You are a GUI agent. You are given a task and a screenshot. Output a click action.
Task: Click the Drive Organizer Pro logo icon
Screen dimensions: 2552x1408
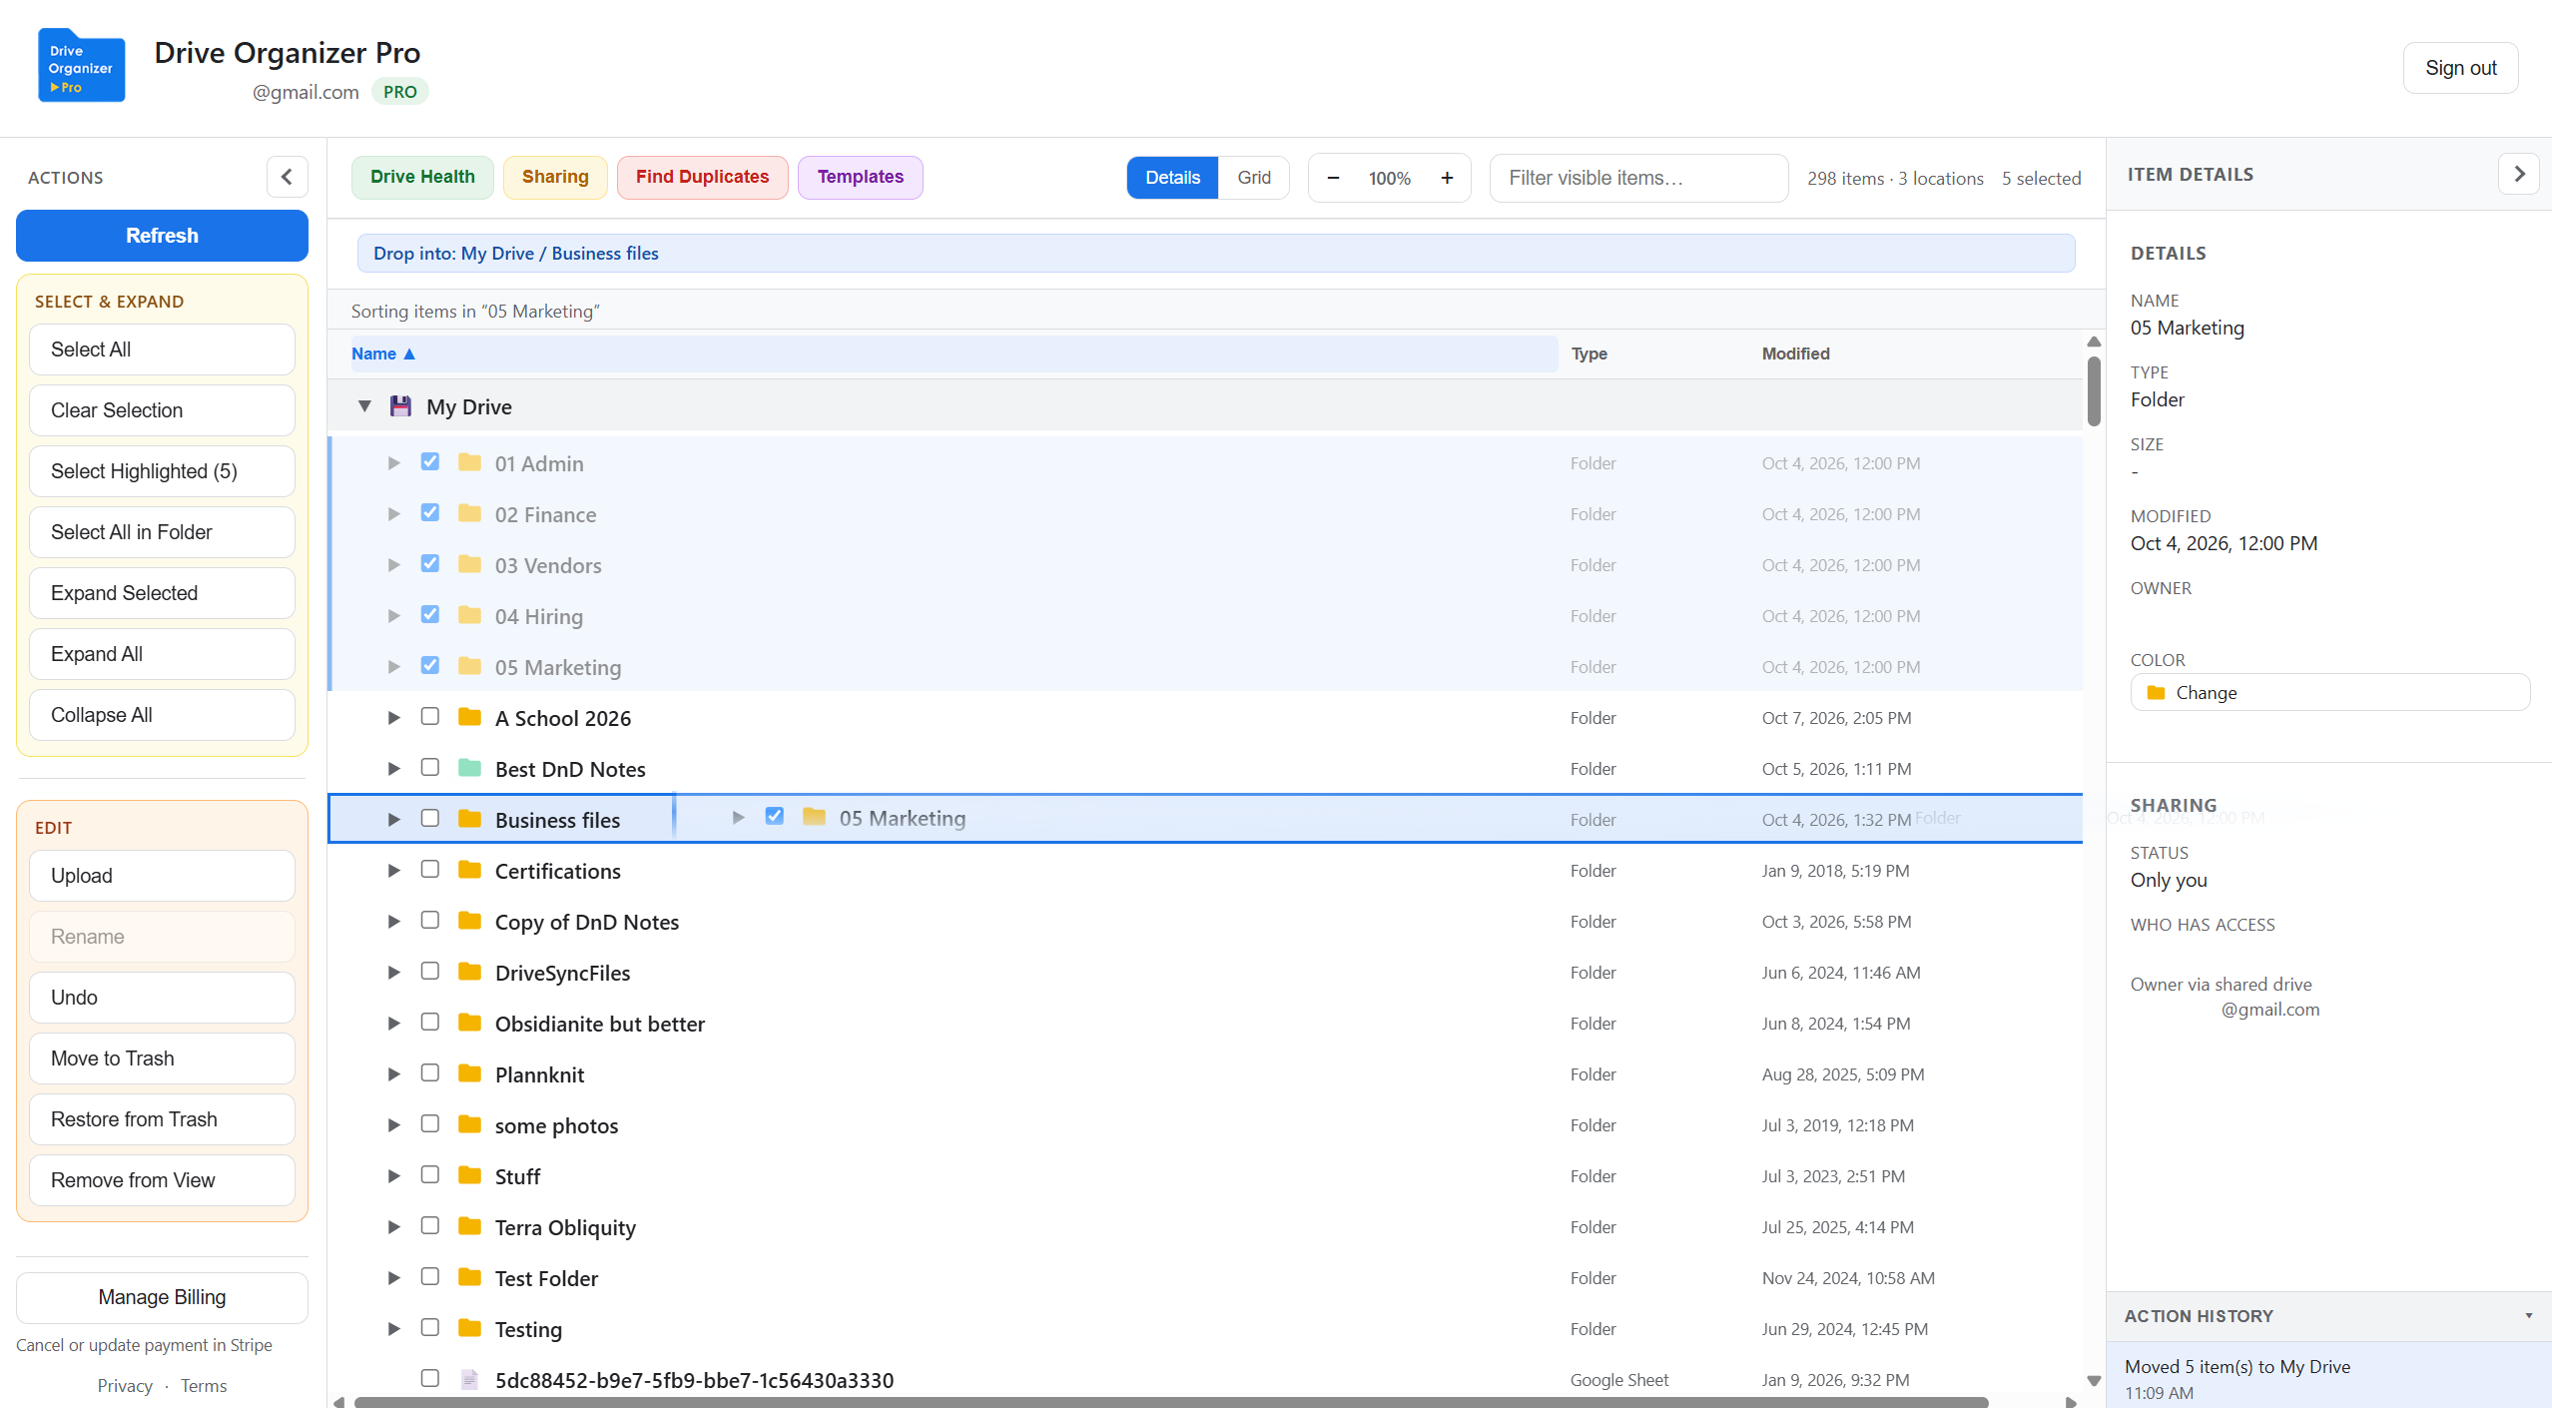pyautogui.click(x=81, y=66)
